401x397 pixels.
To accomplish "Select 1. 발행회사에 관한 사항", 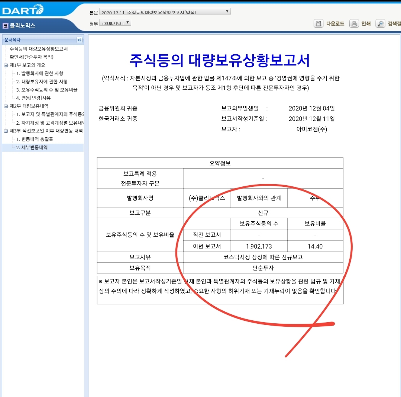I will pyautogui.click(x=40, y=73).
